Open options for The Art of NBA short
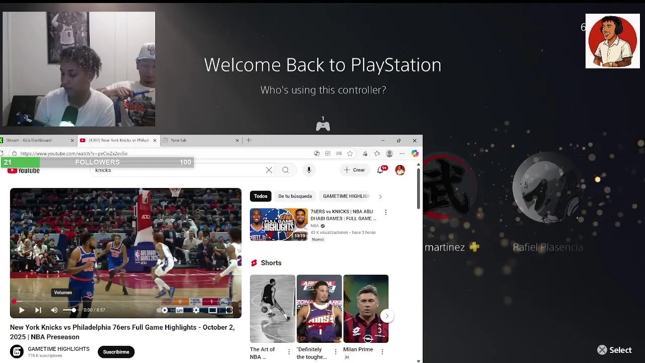 (x=289, y=351)
